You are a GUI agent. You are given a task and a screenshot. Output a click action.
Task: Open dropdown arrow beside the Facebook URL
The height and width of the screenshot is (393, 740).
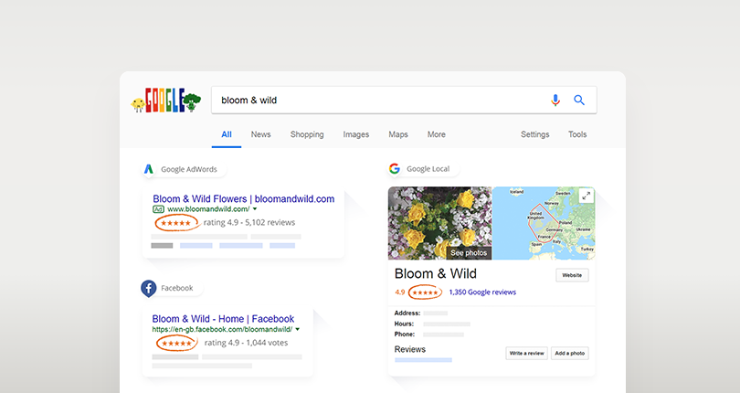(297, 329)
